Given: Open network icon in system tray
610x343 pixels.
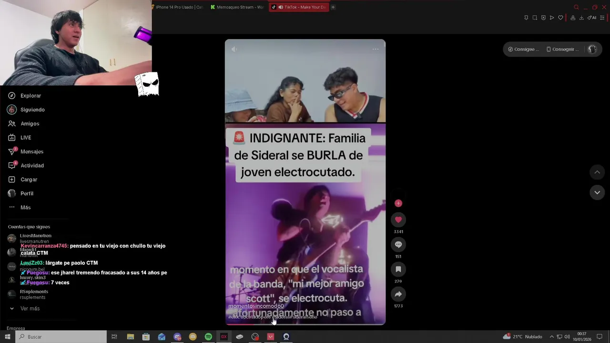Looking at the screenshot, I should point(559,337).
